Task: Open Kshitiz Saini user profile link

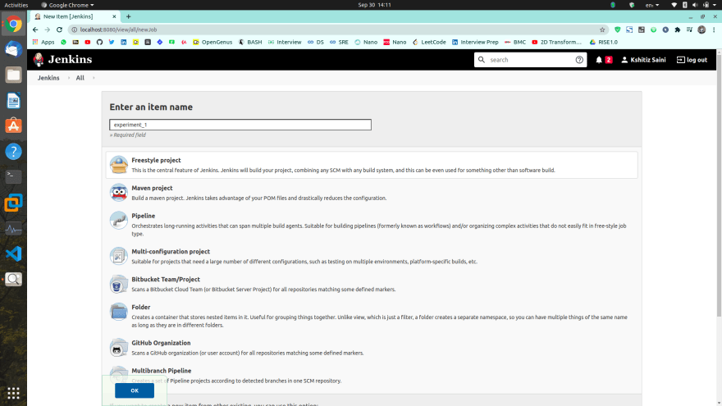Action: tap(643, 60)
